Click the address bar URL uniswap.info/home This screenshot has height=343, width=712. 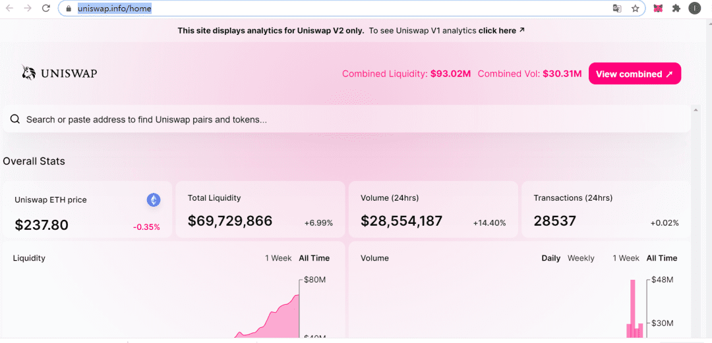pyautogui.click(x=115, y=8)
